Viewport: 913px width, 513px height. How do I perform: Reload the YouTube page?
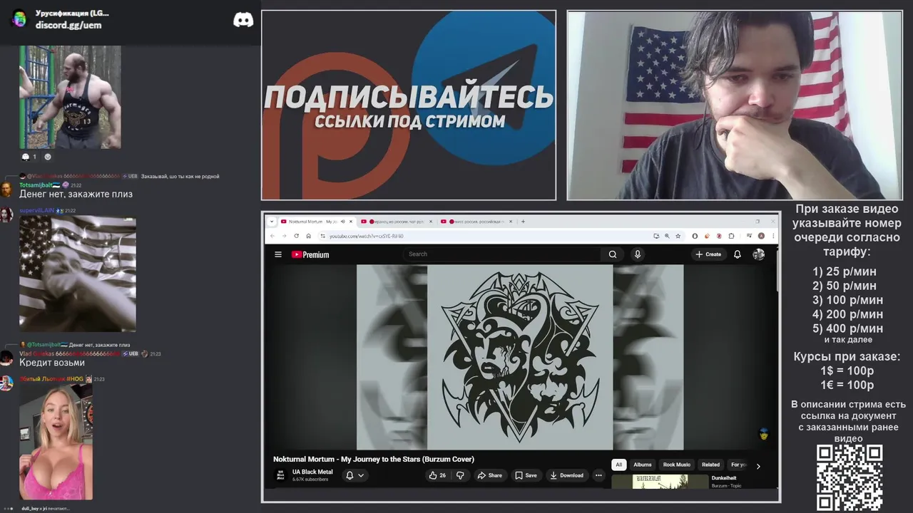coord(296,236)
